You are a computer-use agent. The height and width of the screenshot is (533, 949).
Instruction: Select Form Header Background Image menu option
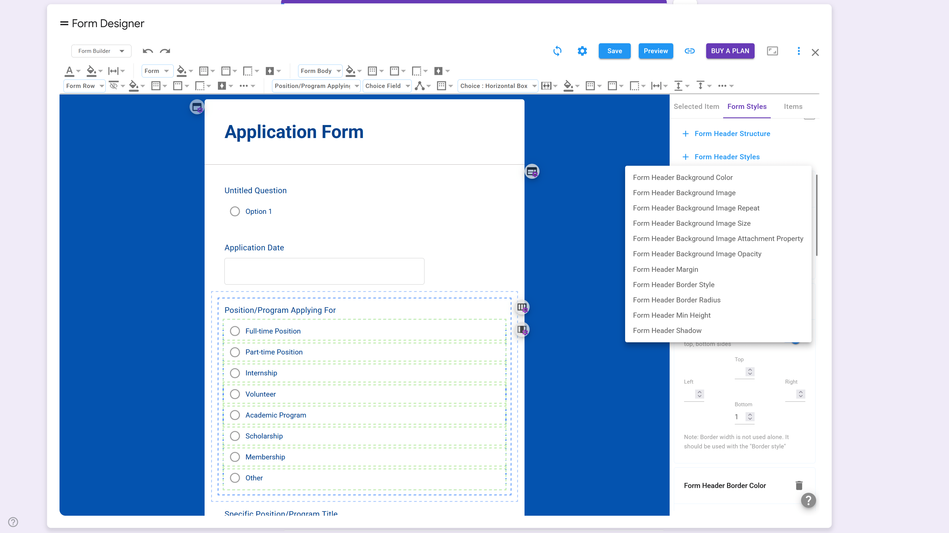[x=684, y=193]
